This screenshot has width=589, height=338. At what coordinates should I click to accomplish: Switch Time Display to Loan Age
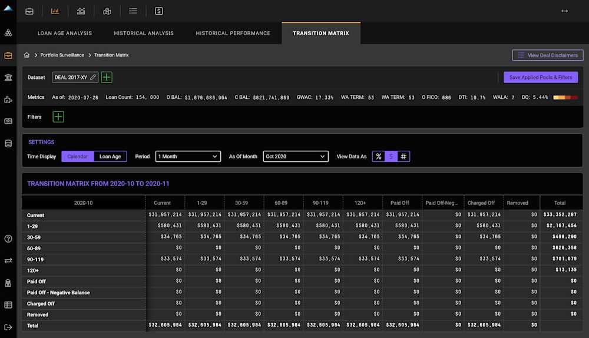click(110, 157)
